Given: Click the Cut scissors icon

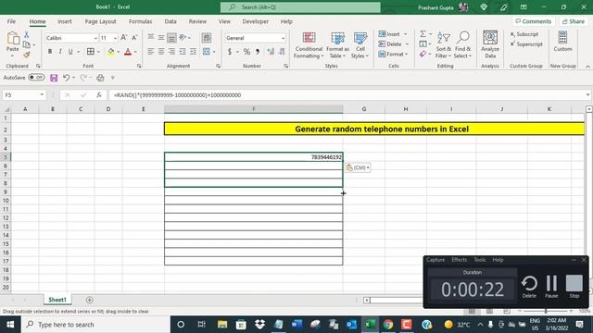Looking at the screenshot, I should tap(27, 34).
